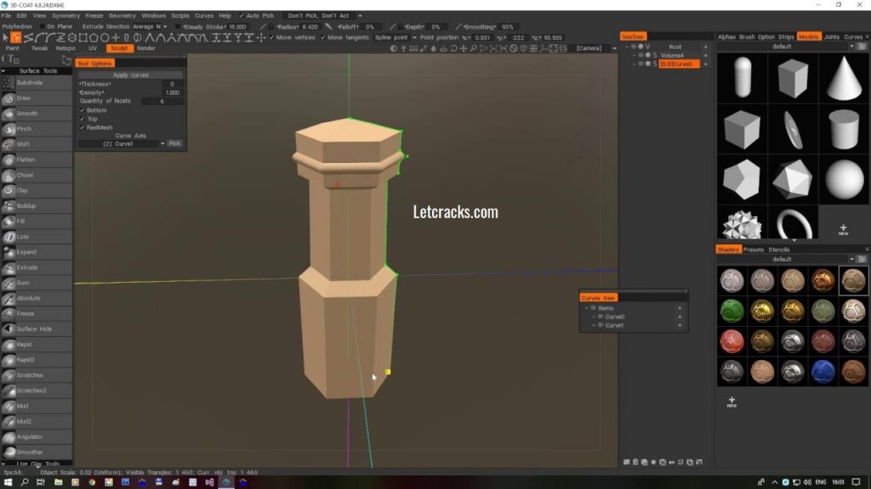Pick the cone primitive model
This screenshot has width=871, height=489.
[844, 78]
